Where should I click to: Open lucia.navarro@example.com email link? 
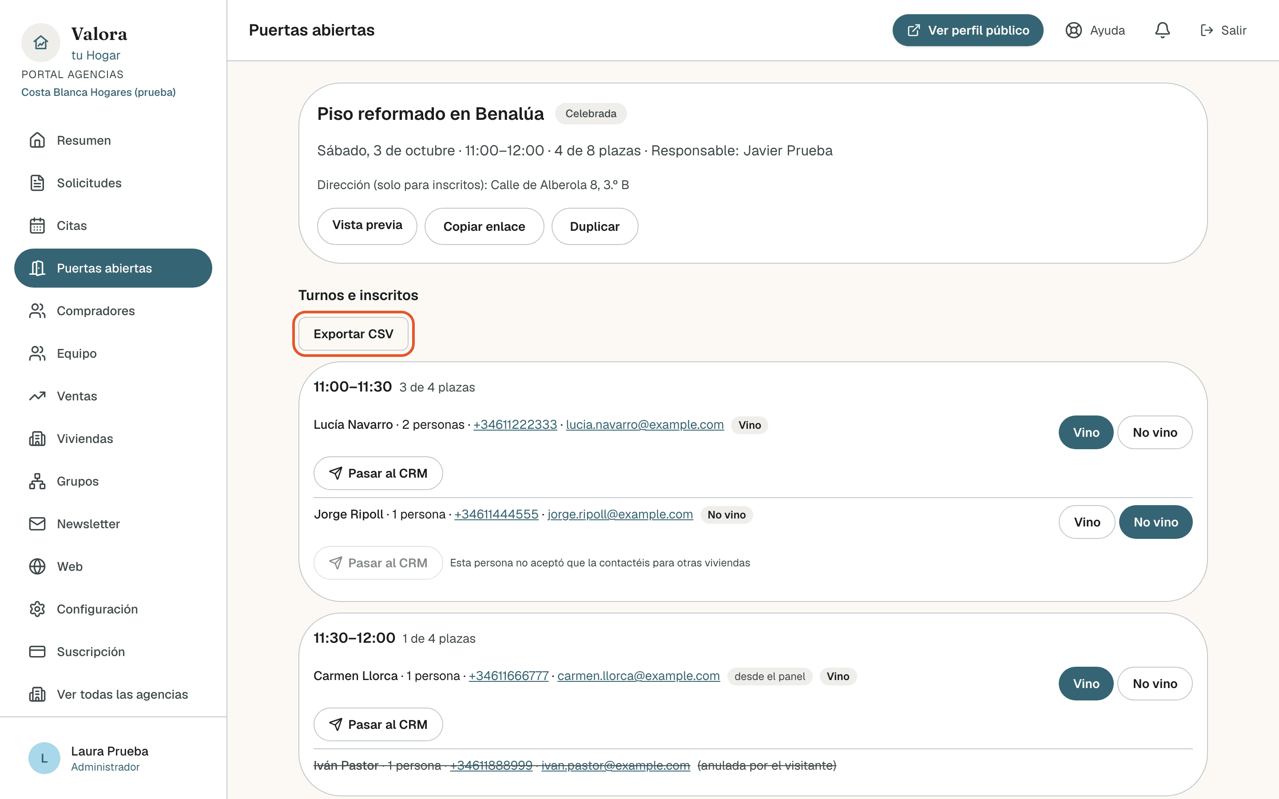point(645,425)
